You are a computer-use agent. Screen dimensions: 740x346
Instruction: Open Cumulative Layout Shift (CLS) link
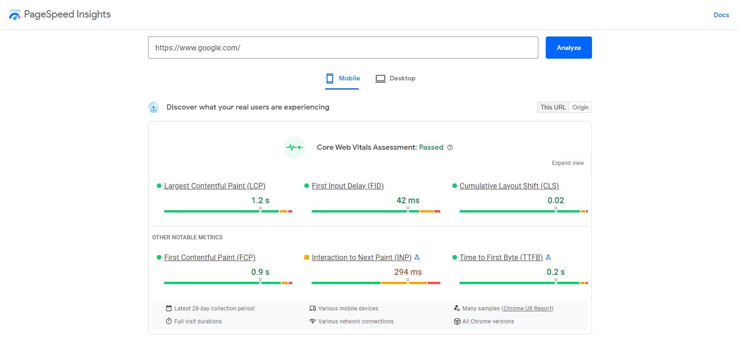tap(509, 186)
